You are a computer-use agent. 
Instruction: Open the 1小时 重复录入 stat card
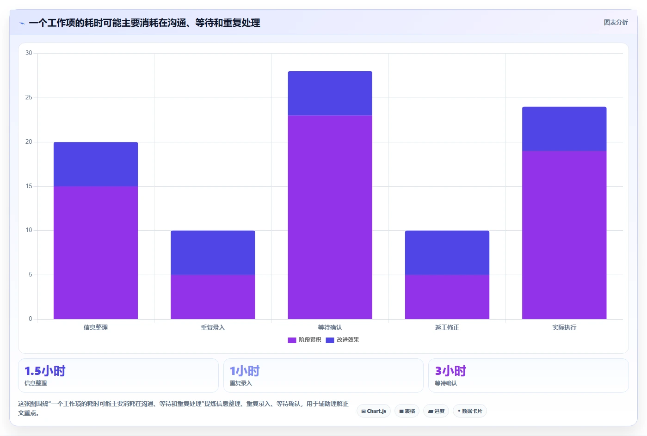tap(323, 375)
